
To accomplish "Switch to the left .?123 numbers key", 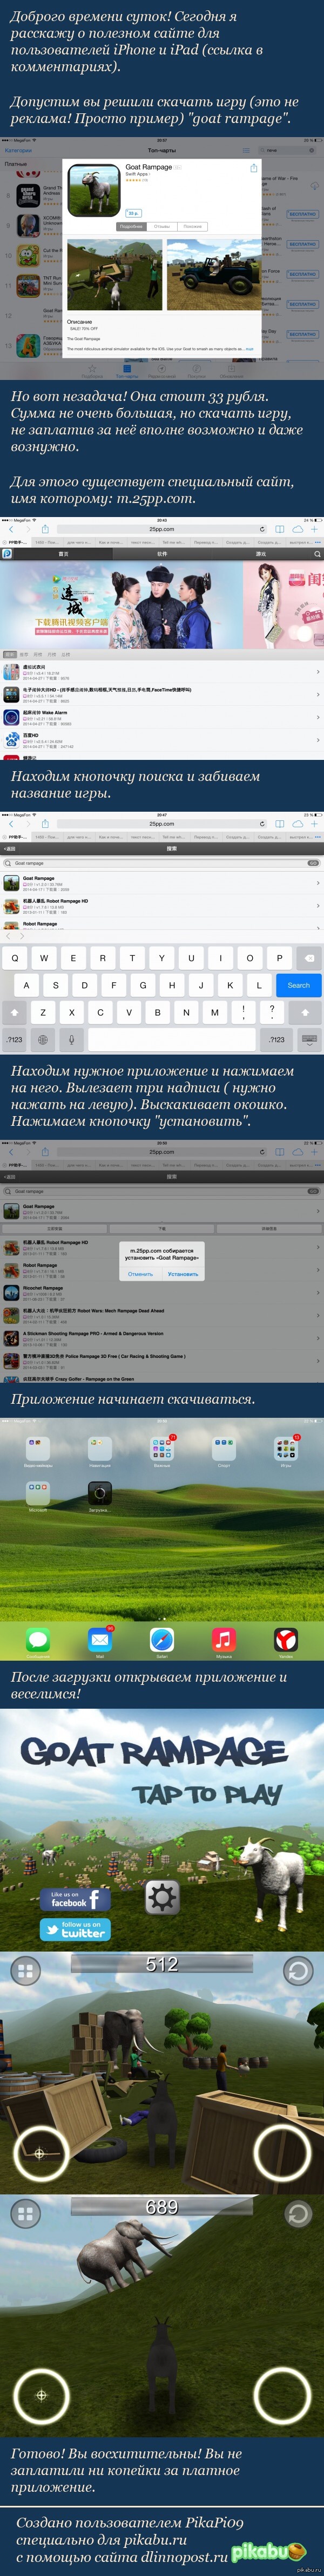I will coord(15,1039).
